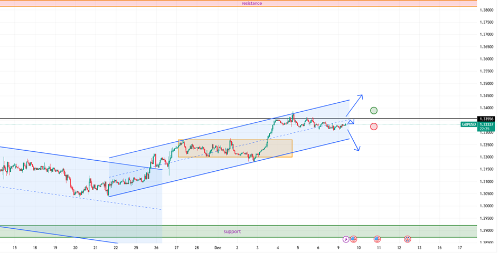Click the 1.29000 price axis label
The image size is (500, 253).
coord(486,230)
